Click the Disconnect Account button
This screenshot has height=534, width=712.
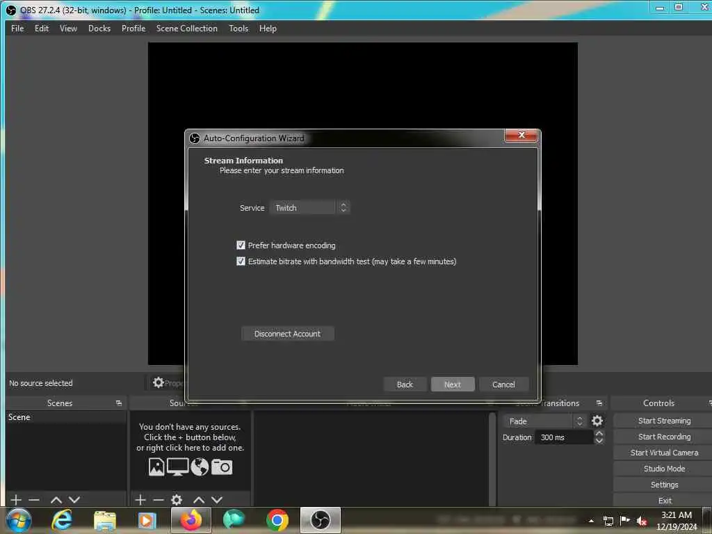tap(287, 334)
